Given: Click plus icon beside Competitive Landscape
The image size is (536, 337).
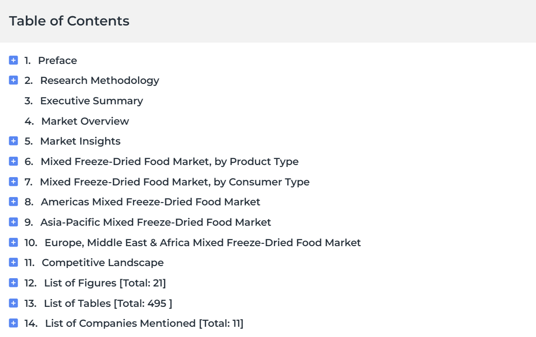Looking at the screenshot, I should click(13, 262).
